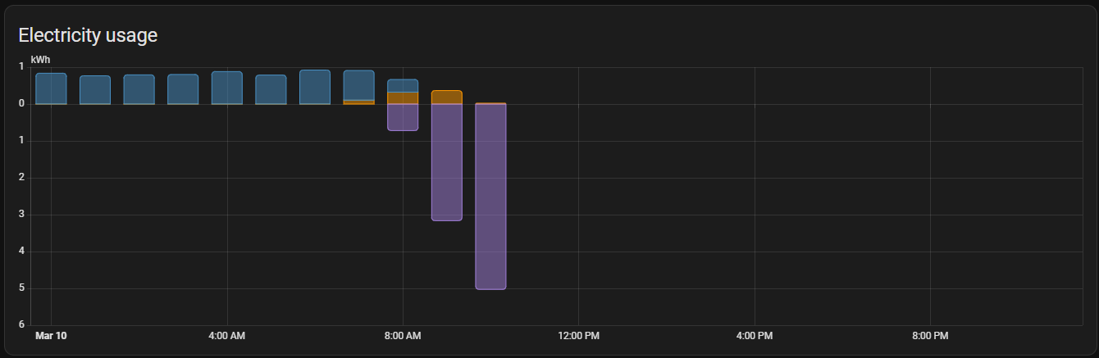The image size is (1099, 358).
Task: Click the orange segment of the 8 AM bar
Action: [403, 98]
